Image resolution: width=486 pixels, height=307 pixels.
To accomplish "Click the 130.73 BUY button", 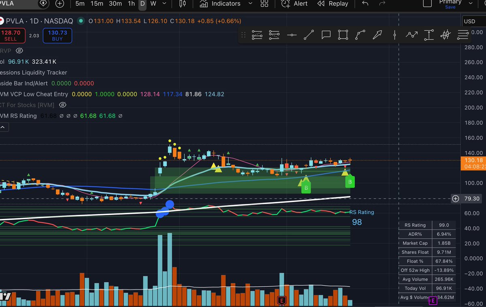I will click(x=58, y=36).
